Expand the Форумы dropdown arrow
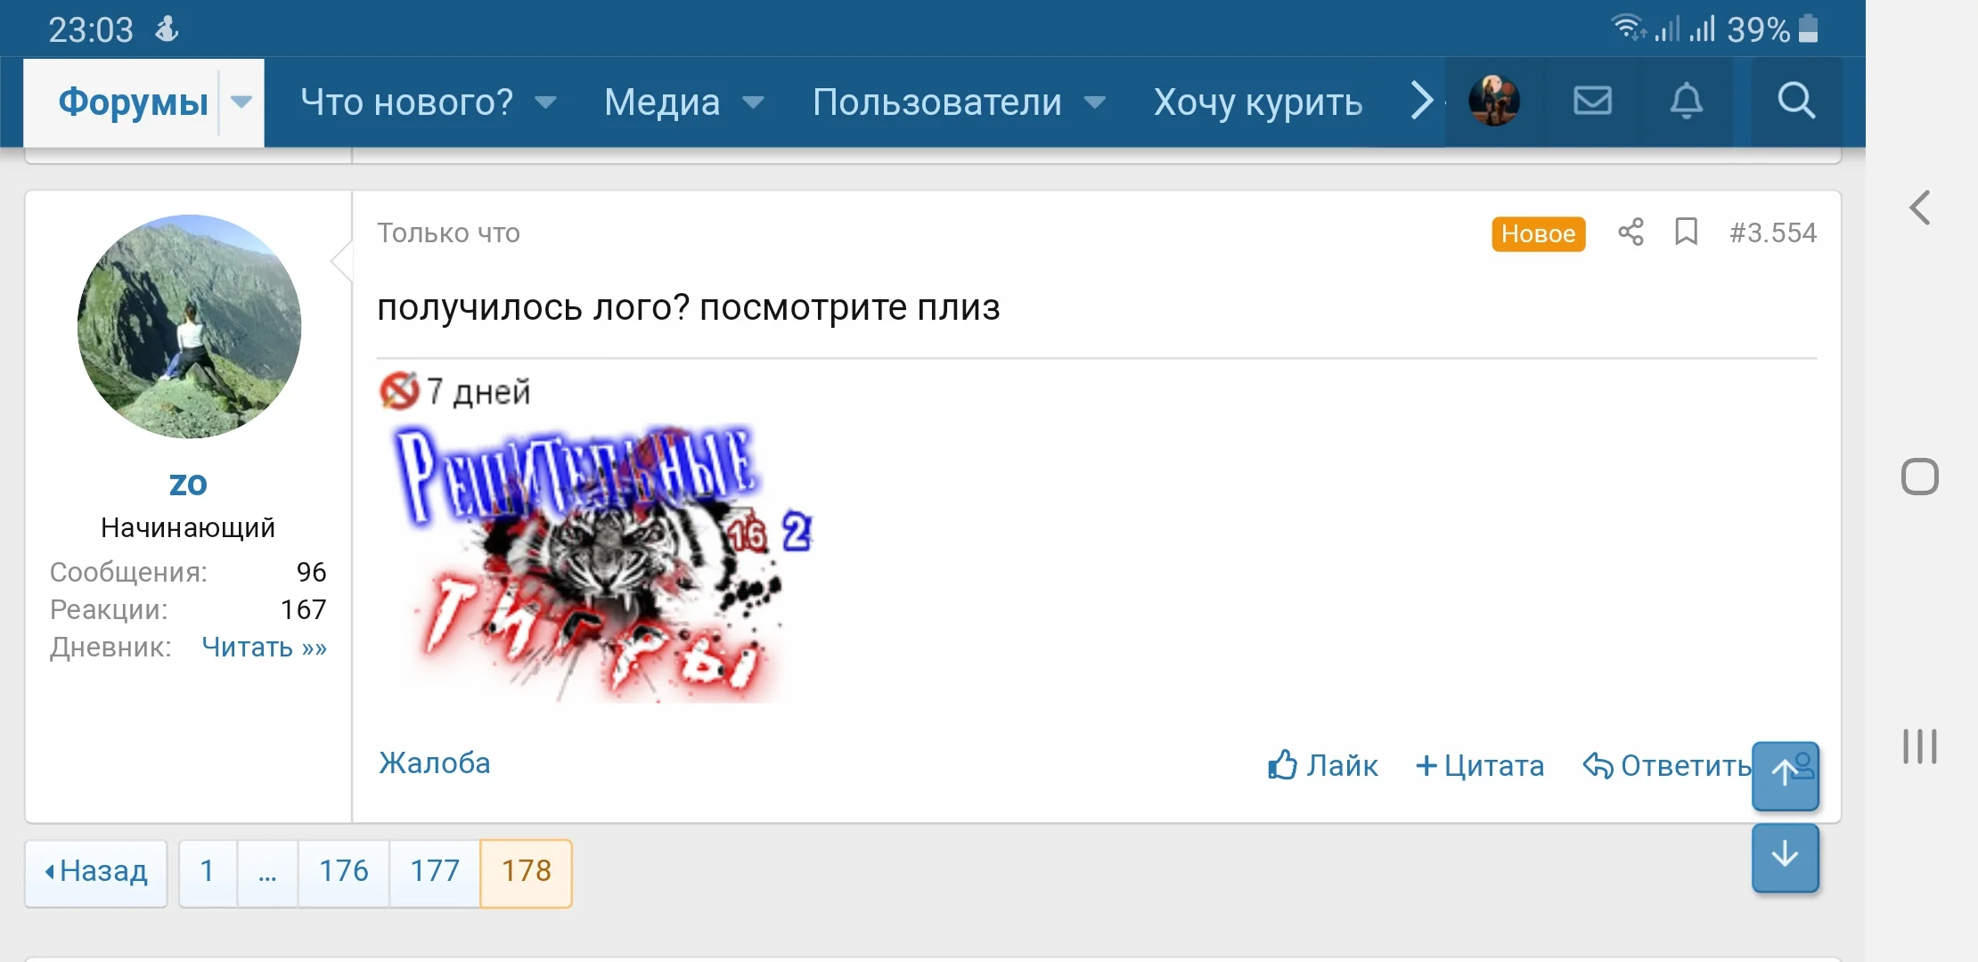Screen dimensions: 1978x962 point(241,102)
